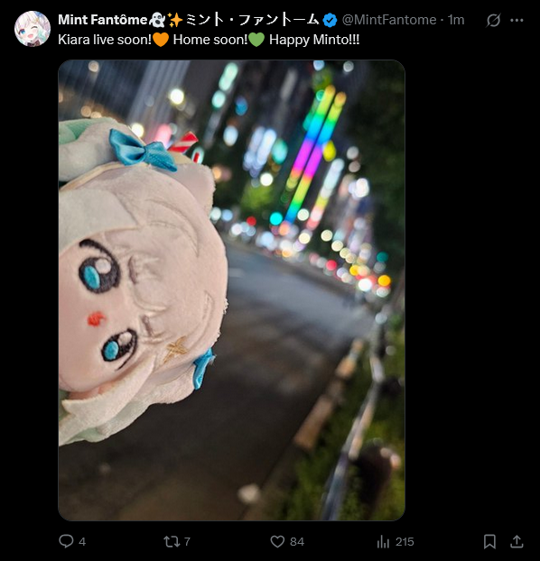Click the blue verified checkmark badge
Screen dimensions: 540x561
click(x=330, y=21)
